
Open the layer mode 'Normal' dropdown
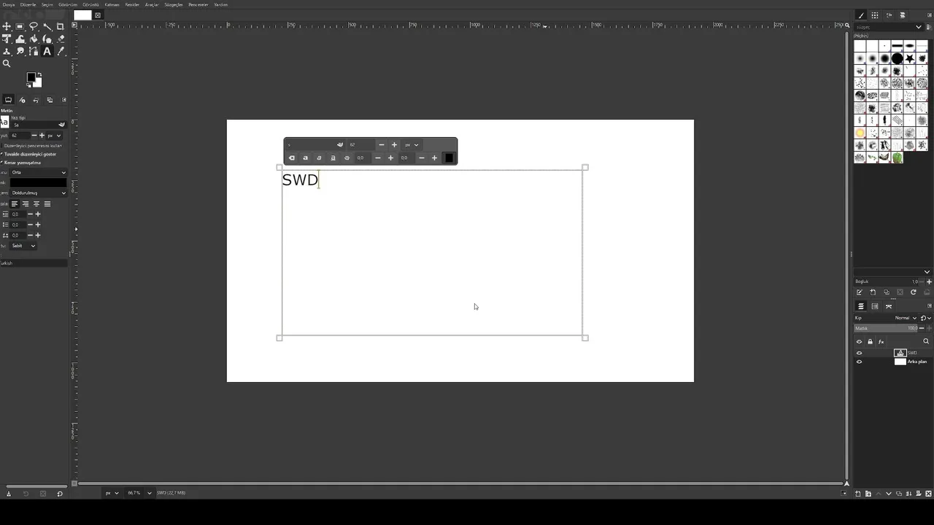point(905,318)
